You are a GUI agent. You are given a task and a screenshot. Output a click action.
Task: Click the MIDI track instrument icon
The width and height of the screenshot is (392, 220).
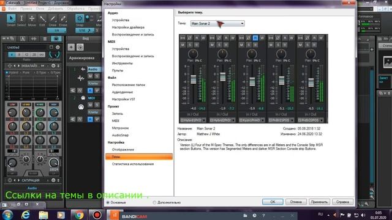coord(81,108)
